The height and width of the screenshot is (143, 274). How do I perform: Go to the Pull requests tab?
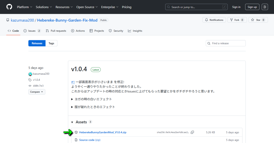pyautogui.click(x=56, y=31)
